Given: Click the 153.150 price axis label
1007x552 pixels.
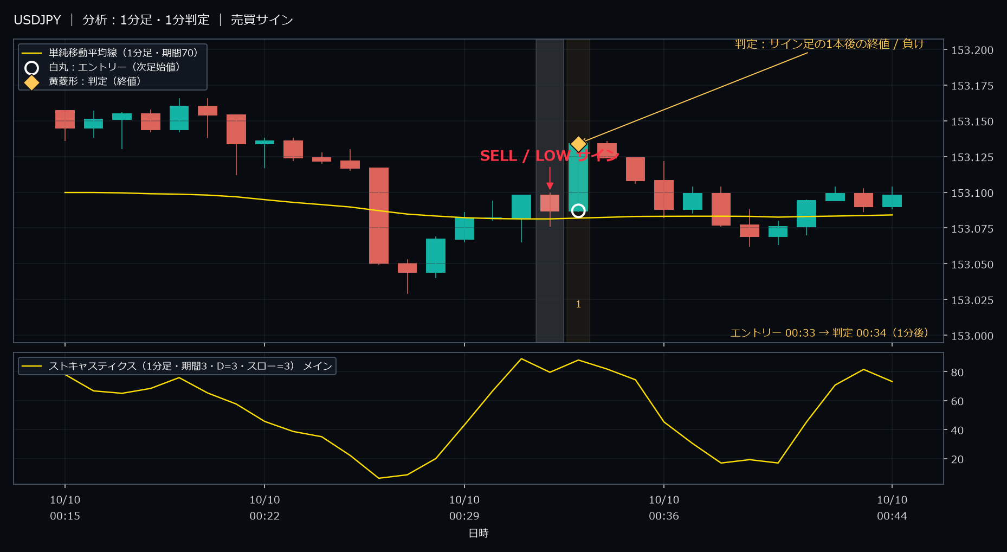Looking at the screenshot, I should coord(972,122).
